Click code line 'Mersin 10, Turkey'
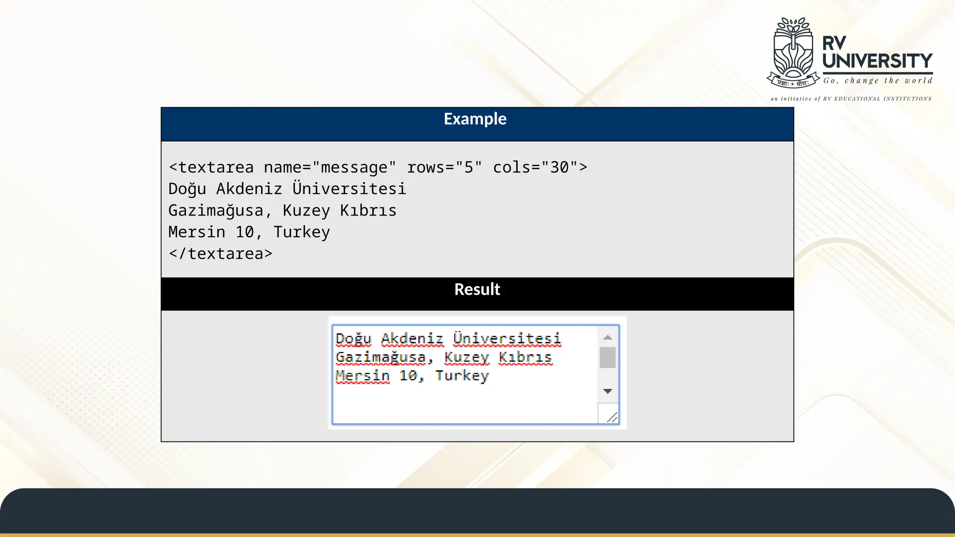This screenshot has height=537, width=955. [249, 232]
